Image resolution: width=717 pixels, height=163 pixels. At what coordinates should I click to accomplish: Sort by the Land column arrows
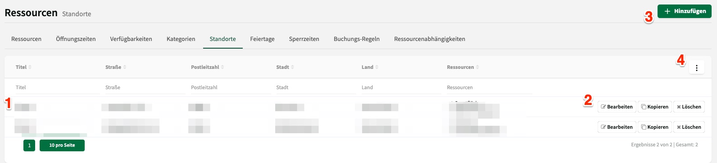[x=377, y=67]
